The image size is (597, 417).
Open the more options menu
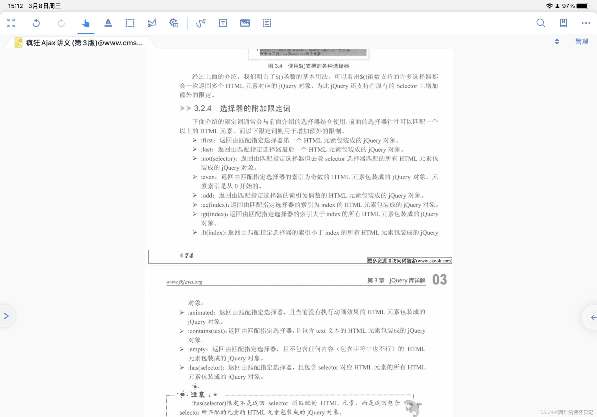[585, 23]
